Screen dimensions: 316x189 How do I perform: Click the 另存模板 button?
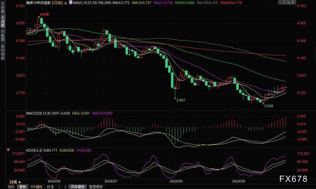pyautogui.click(x=78, y=187)
